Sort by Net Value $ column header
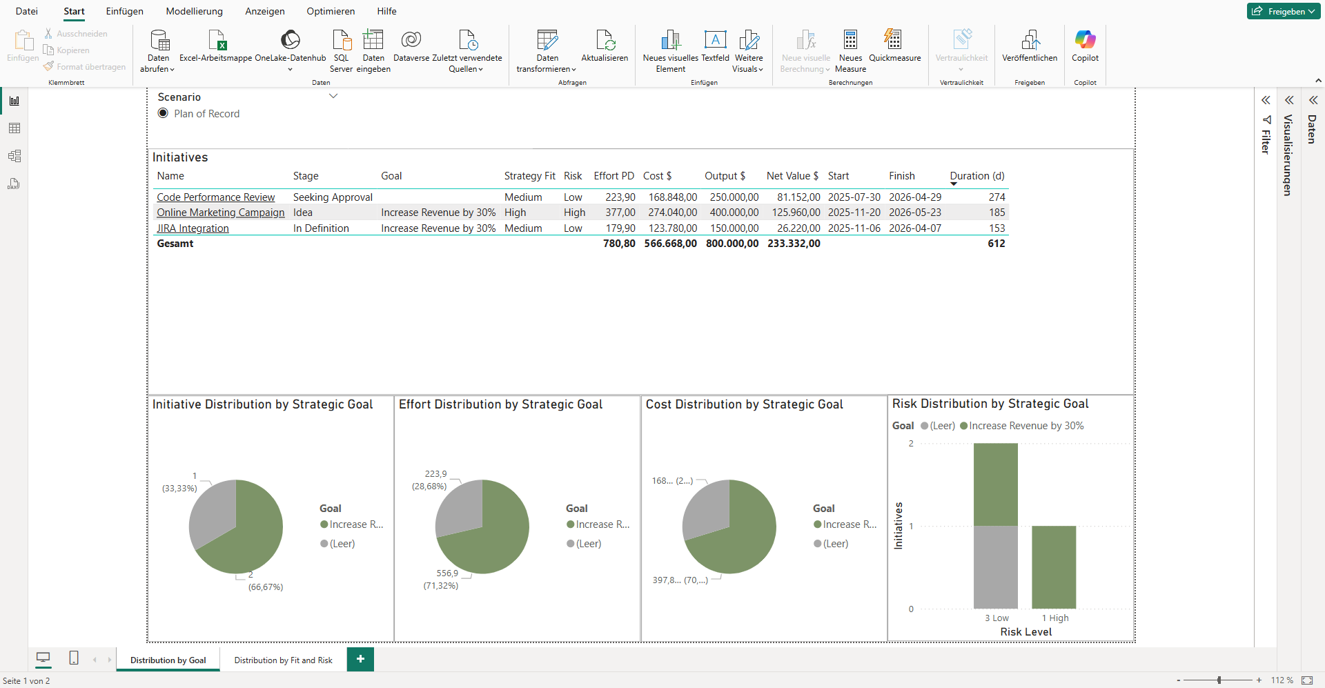Image resolution: width=1325 pixels, height=688 pixels. click(792, 176)
